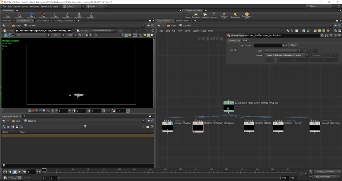Click the Background_Plate_Demo file node
342x181 pixels.
click(229, 106)
